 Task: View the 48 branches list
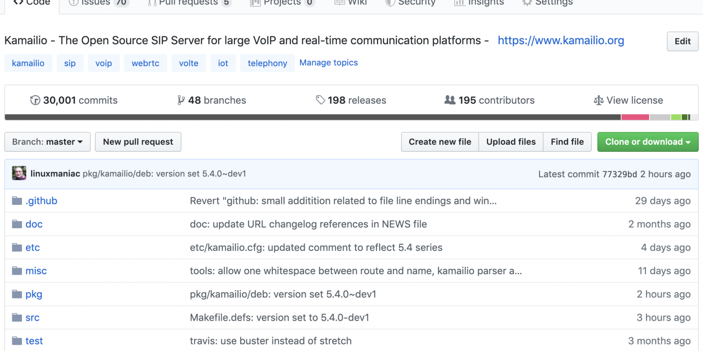[211, 100]
